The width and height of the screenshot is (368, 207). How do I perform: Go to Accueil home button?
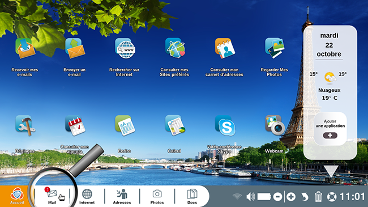coord(17,196)
